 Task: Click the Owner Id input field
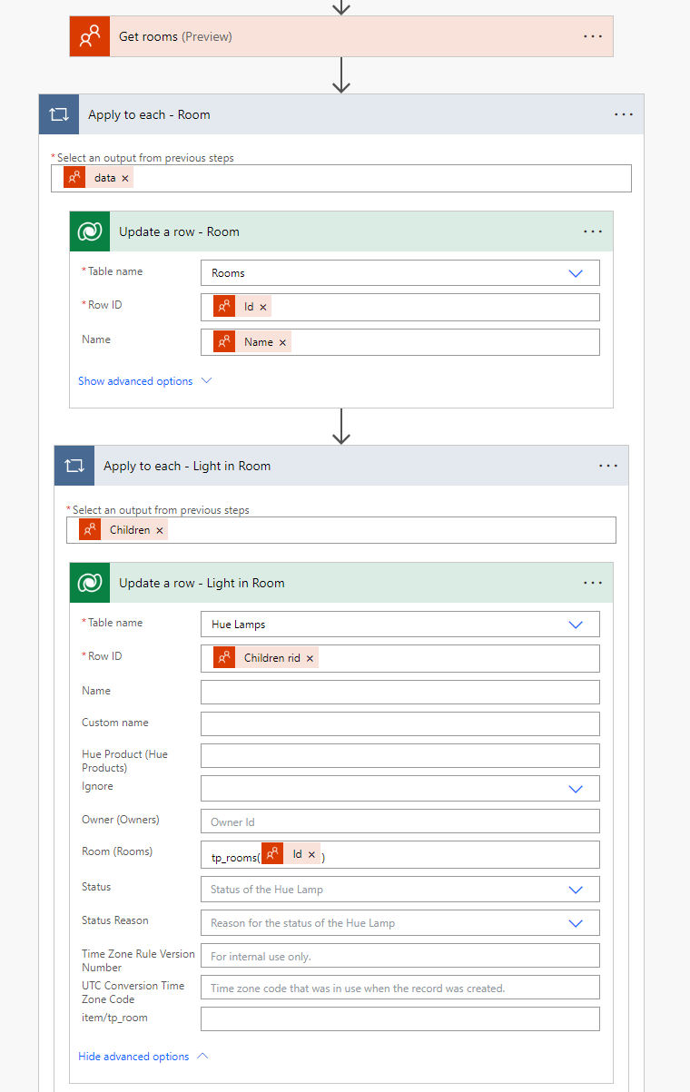pyautogui.click(x=399, y=821)
